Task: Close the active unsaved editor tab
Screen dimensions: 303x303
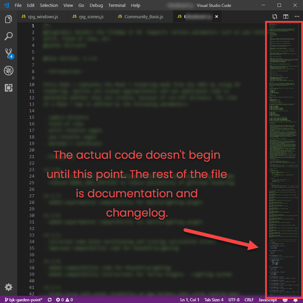Action: pos(216,16)
